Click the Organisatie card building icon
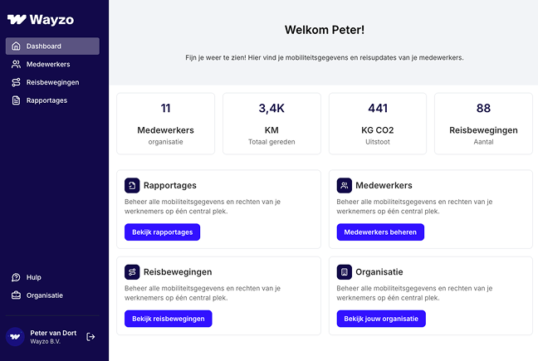 [345, 272]
